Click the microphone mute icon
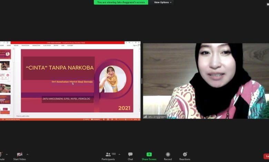 (1, 154)
